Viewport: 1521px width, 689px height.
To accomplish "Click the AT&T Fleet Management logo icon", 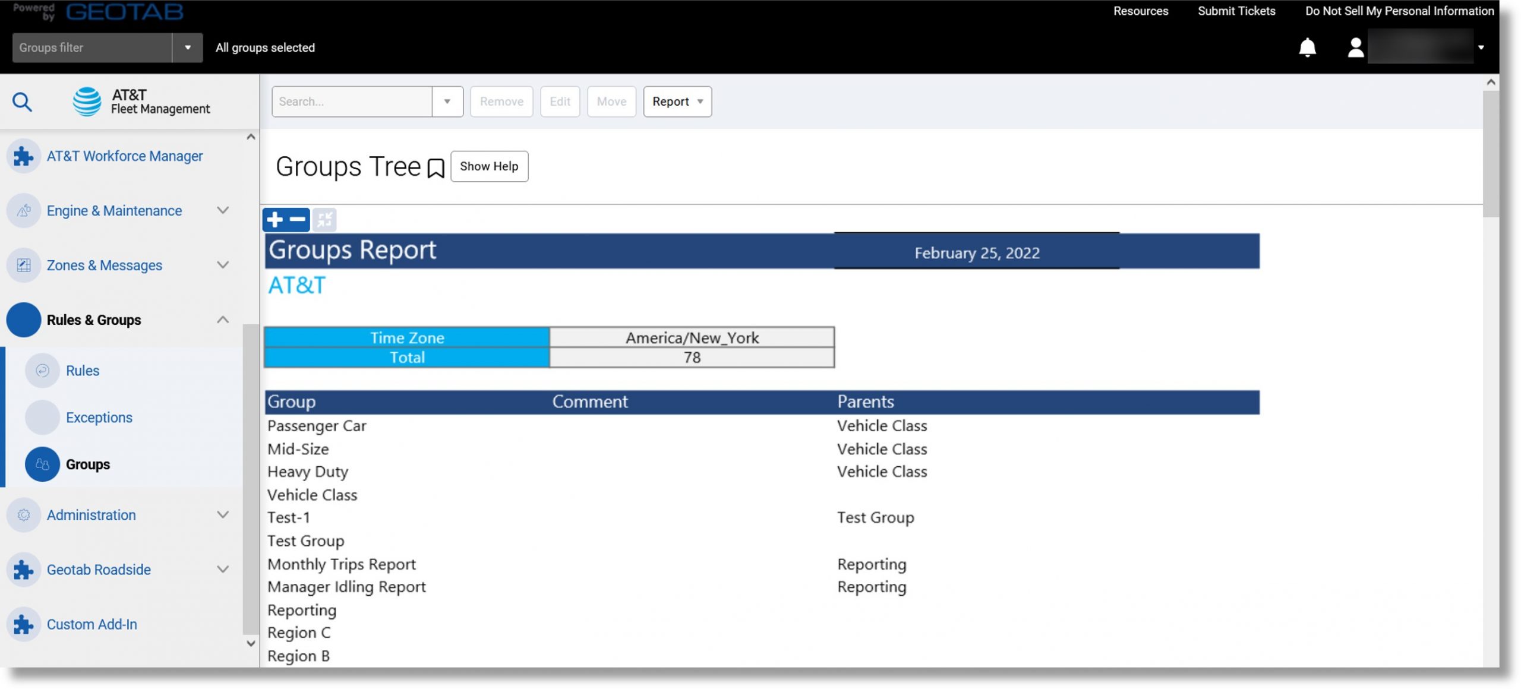I will click(89, 100).
